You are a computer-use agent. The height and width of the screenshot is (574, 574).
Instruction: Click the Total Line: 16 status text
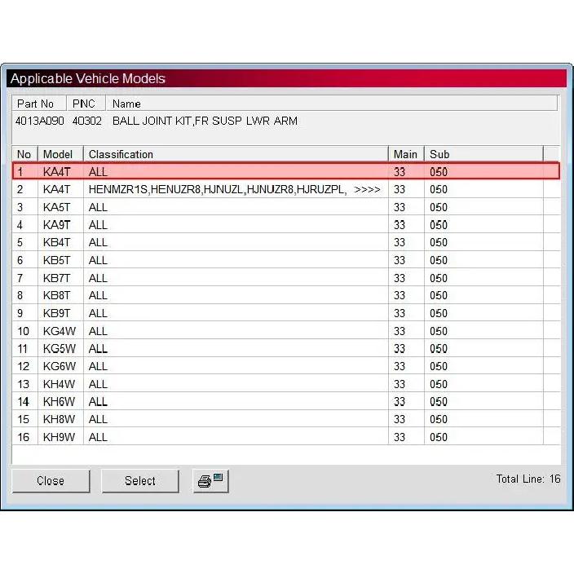click(528, 479)
